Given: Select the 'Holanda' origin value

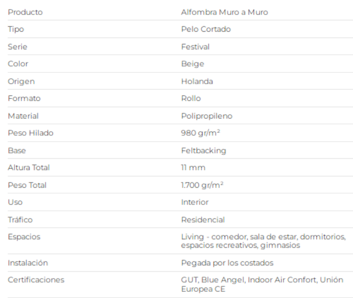Looking at the screenshot, I should [197, 81].
